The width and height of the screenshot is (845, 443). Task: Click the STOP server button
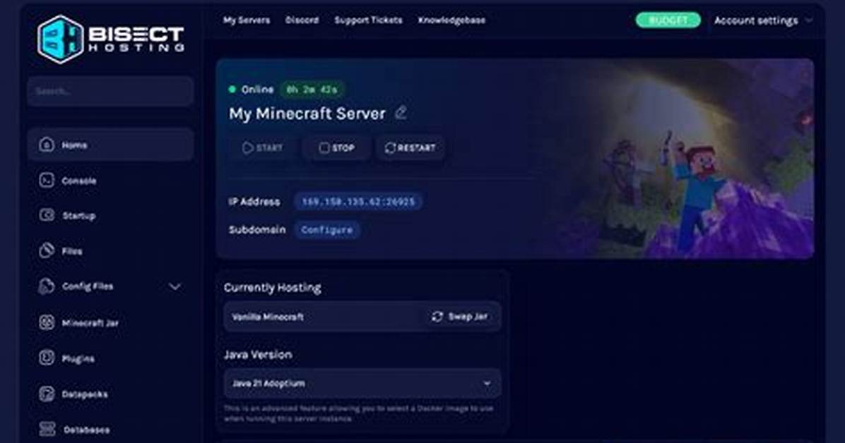(x=337, y=147)
